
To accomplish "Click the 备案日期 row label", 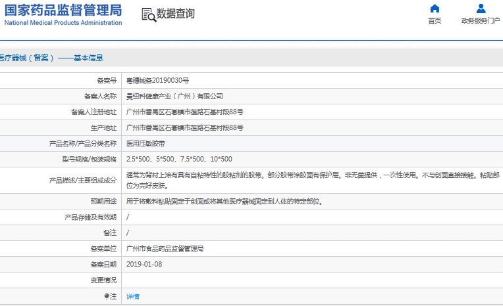I will coord(103,265).
